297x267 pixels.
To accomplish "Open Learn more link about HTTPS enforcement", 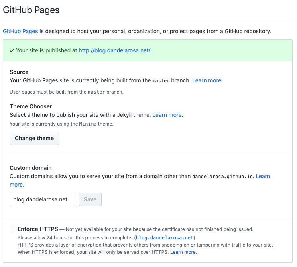I will (x=183, y=252).
